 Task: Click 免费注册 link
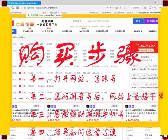point(53,13)
